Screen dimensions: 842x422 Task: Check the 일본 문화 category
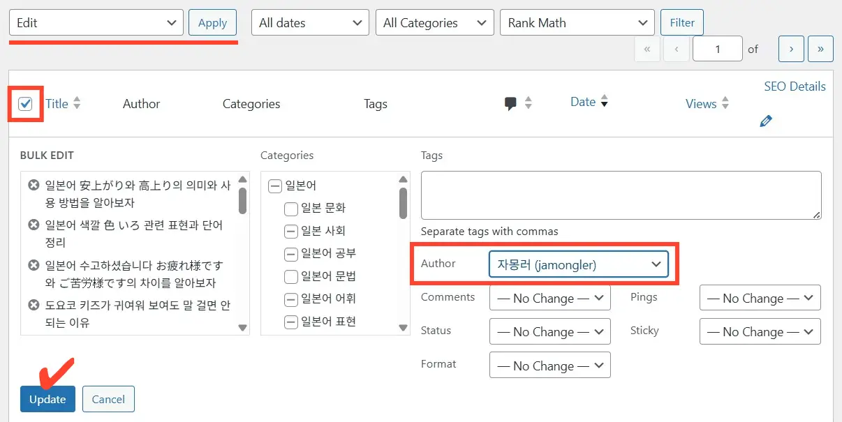[291, 209]
